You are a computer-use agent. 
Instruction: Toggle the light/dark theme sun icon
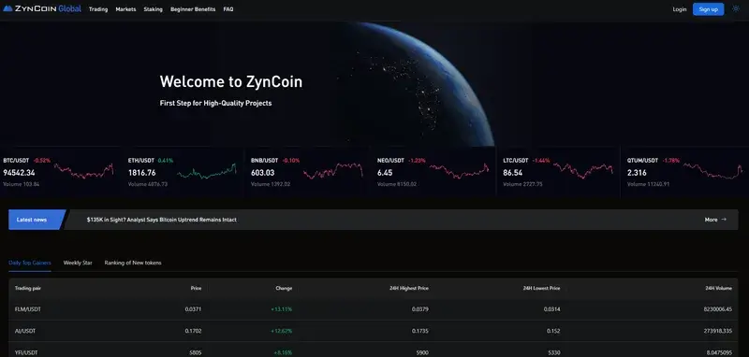[736, 9]
